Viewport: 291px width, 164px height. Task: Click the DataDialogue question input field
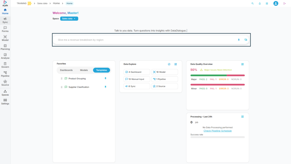(145, 40)
